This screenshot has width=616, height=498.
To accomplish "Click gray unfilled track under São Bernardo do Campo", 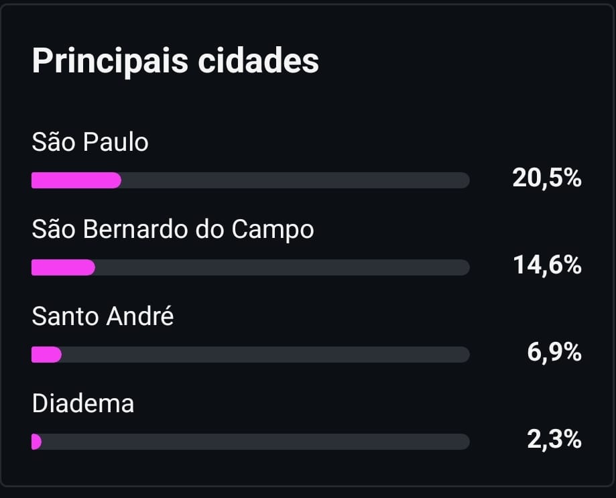I will point(282,267).
